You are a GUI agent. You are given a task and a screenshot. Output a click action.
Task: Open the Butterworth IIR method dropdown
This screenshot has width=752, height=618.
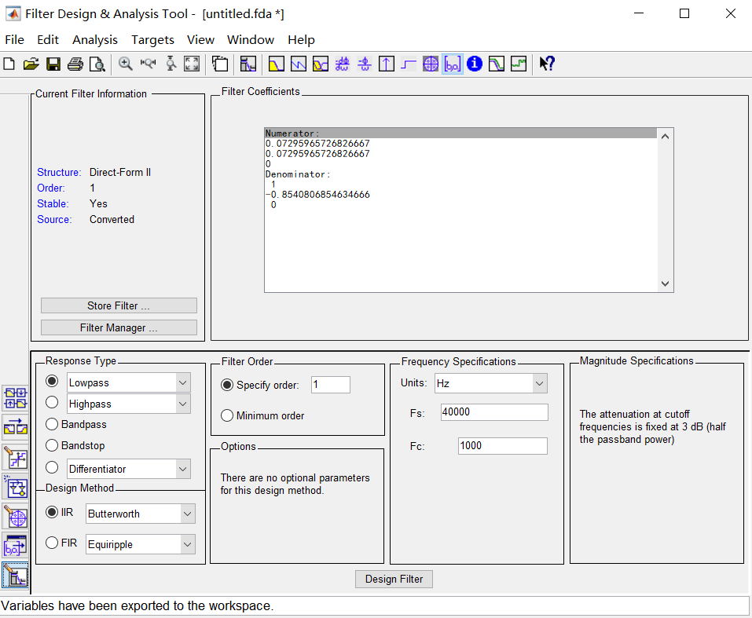[x=188, y=514]
